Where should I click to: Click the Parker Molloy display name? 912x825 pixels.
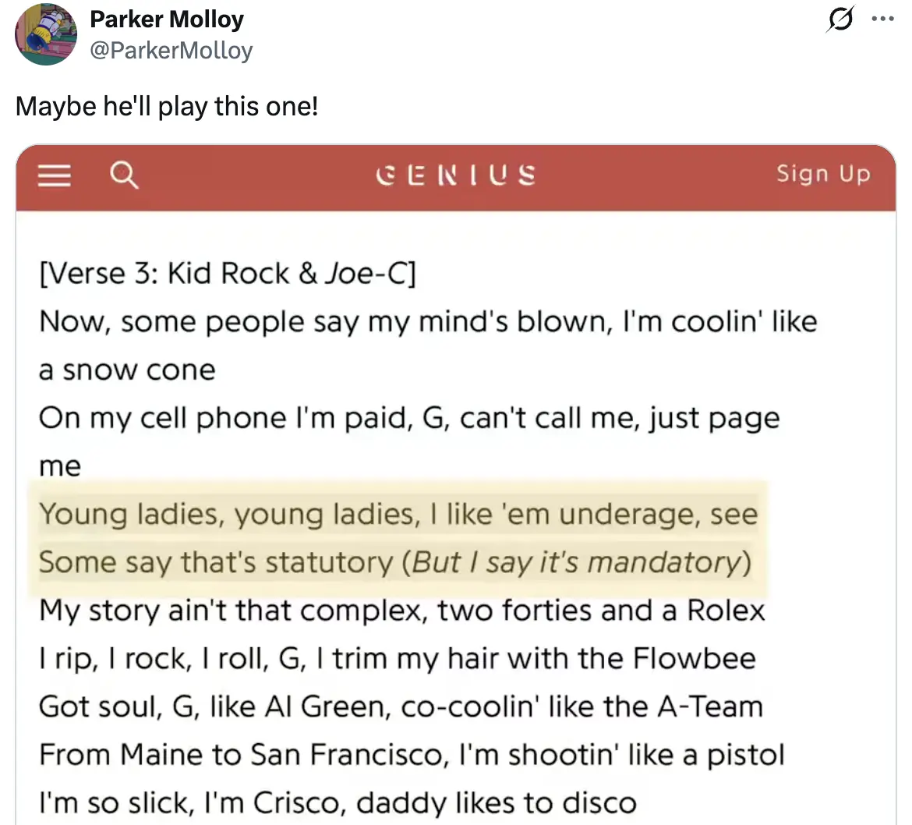[167, 19]
